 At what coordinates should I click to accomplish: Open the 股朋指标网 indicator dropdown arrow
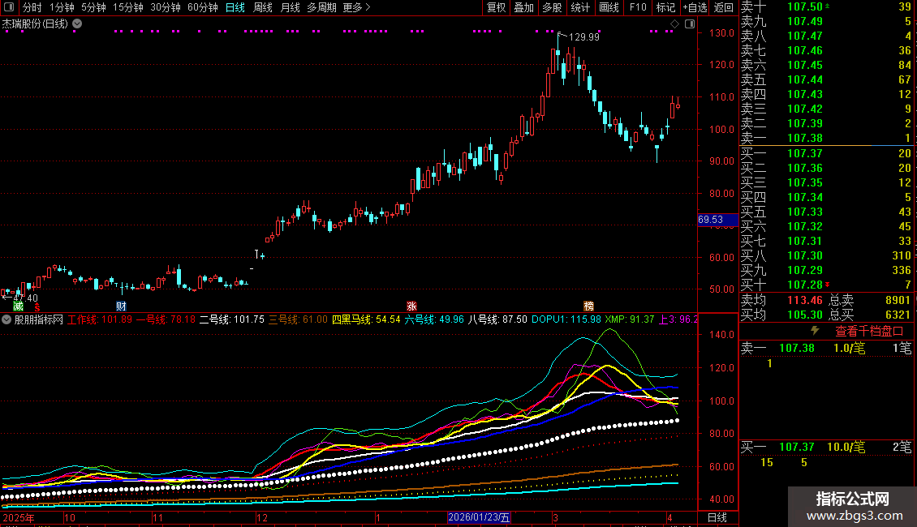[7, 319]
